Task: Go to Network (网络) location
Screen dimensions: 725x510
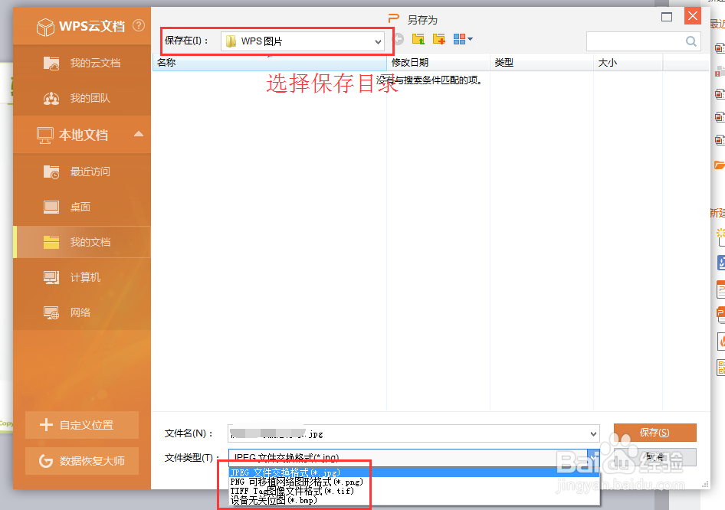Action: (82, 312)
